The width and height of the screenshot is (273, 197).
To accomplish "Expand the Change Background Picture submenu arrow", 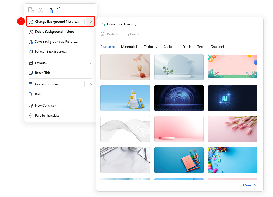I will 90,22.
